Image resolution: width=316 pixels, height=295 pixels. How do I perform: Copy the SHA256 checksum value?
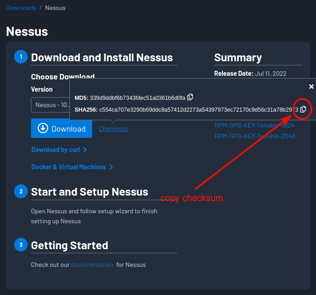[303, 109]
